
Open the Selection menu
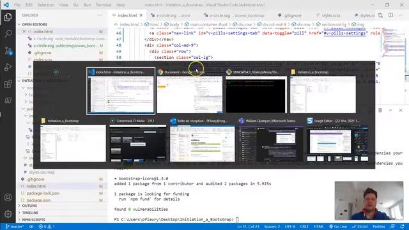(46, 5)
